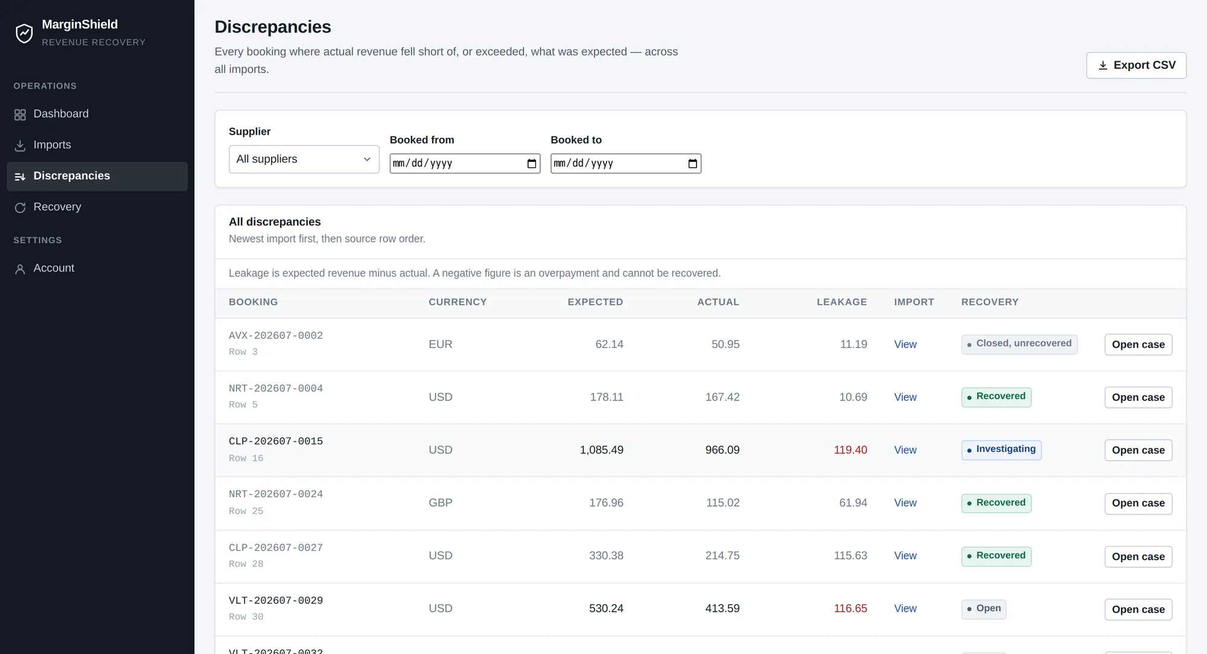The height and width of the screenshot is (654, 1207).
Task: Click the expected value 1,085.49
Action: coord(602,450)
